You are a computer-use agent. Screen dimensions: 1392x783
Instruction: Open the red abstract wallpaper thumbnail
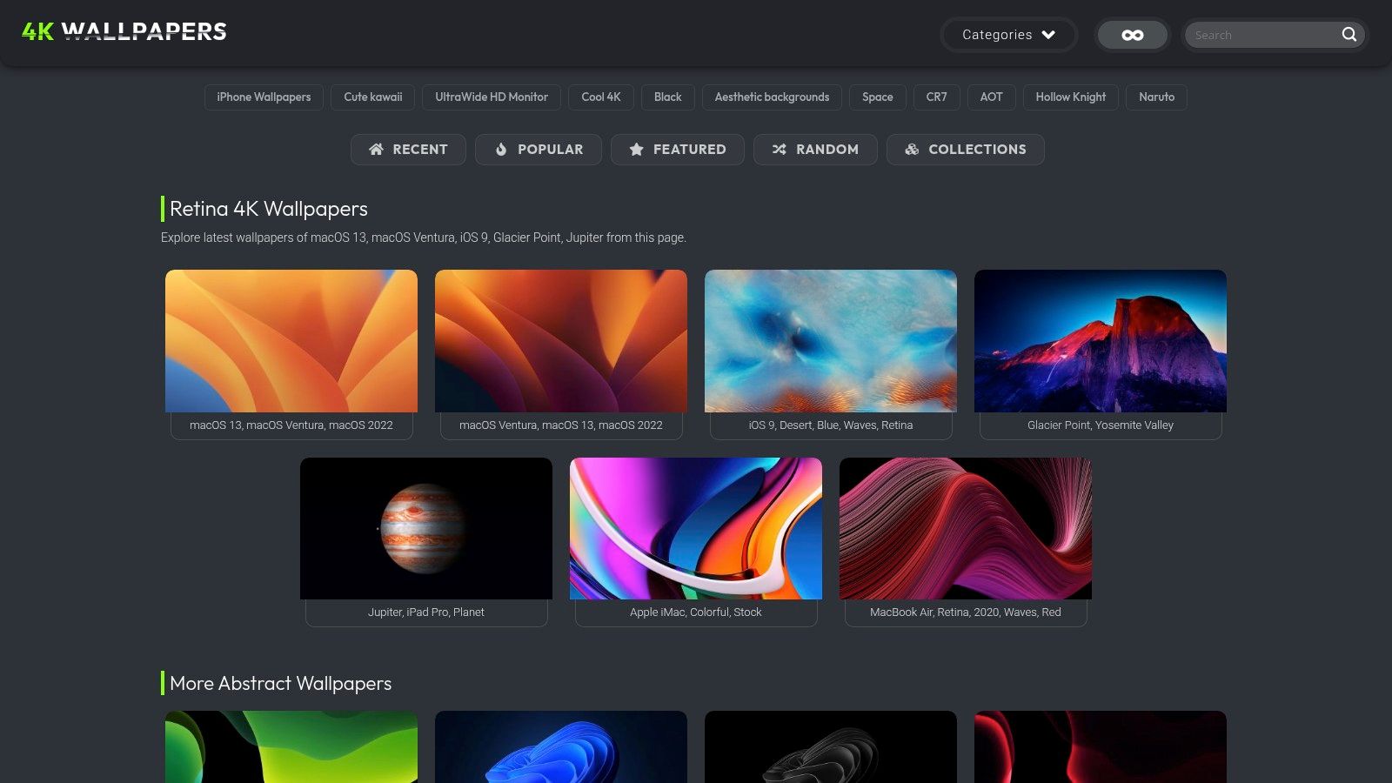[x=1101, y=746]
